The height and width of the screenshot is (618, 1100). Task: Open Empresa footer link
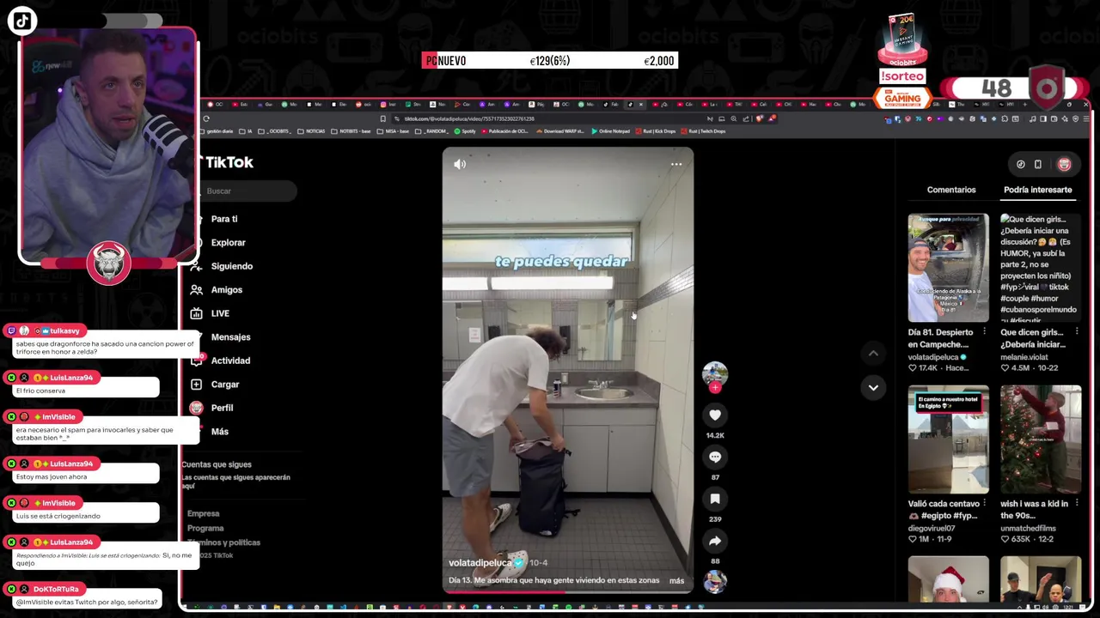click(204, 513)
